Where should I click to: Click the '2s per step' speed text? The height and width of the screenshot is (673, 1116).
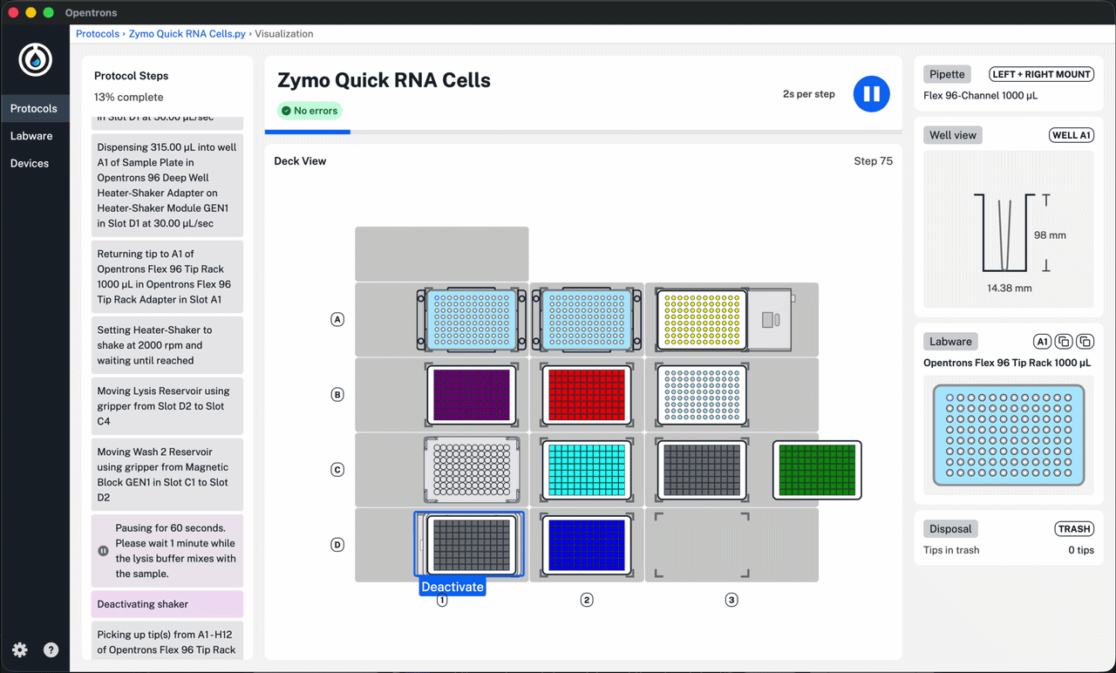(809, 94)
